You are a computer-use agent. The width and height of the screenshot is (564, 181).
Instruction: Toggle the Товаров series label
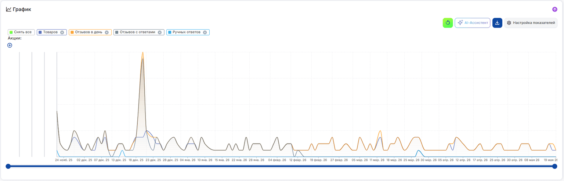click(50, 32)
